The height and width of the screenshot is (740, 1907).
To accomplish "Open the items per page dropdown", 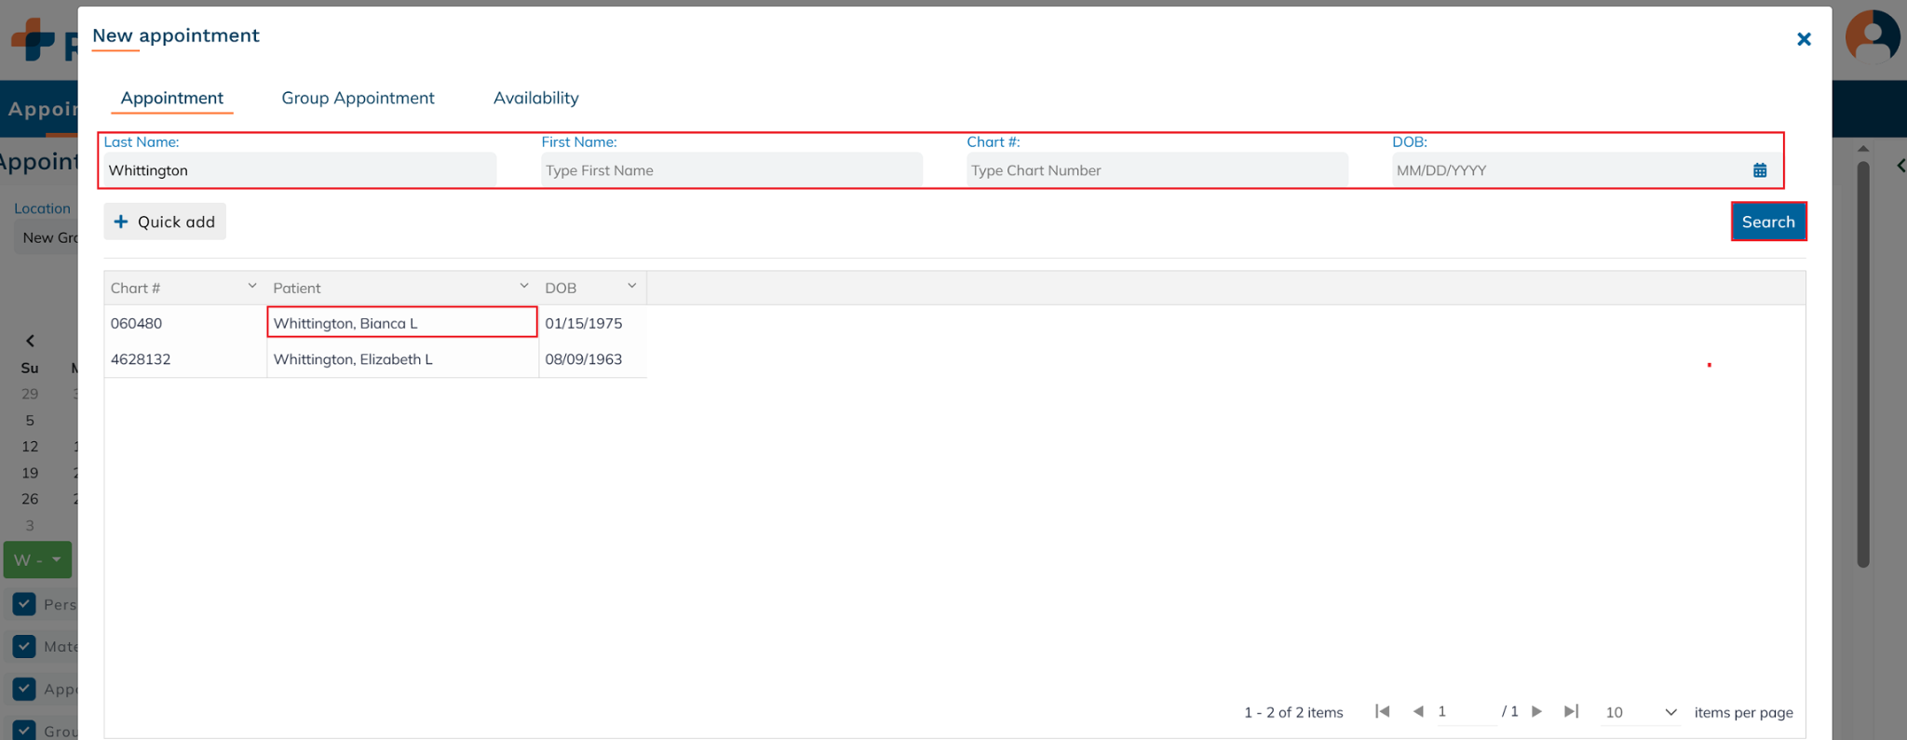I will (1670, 712).
